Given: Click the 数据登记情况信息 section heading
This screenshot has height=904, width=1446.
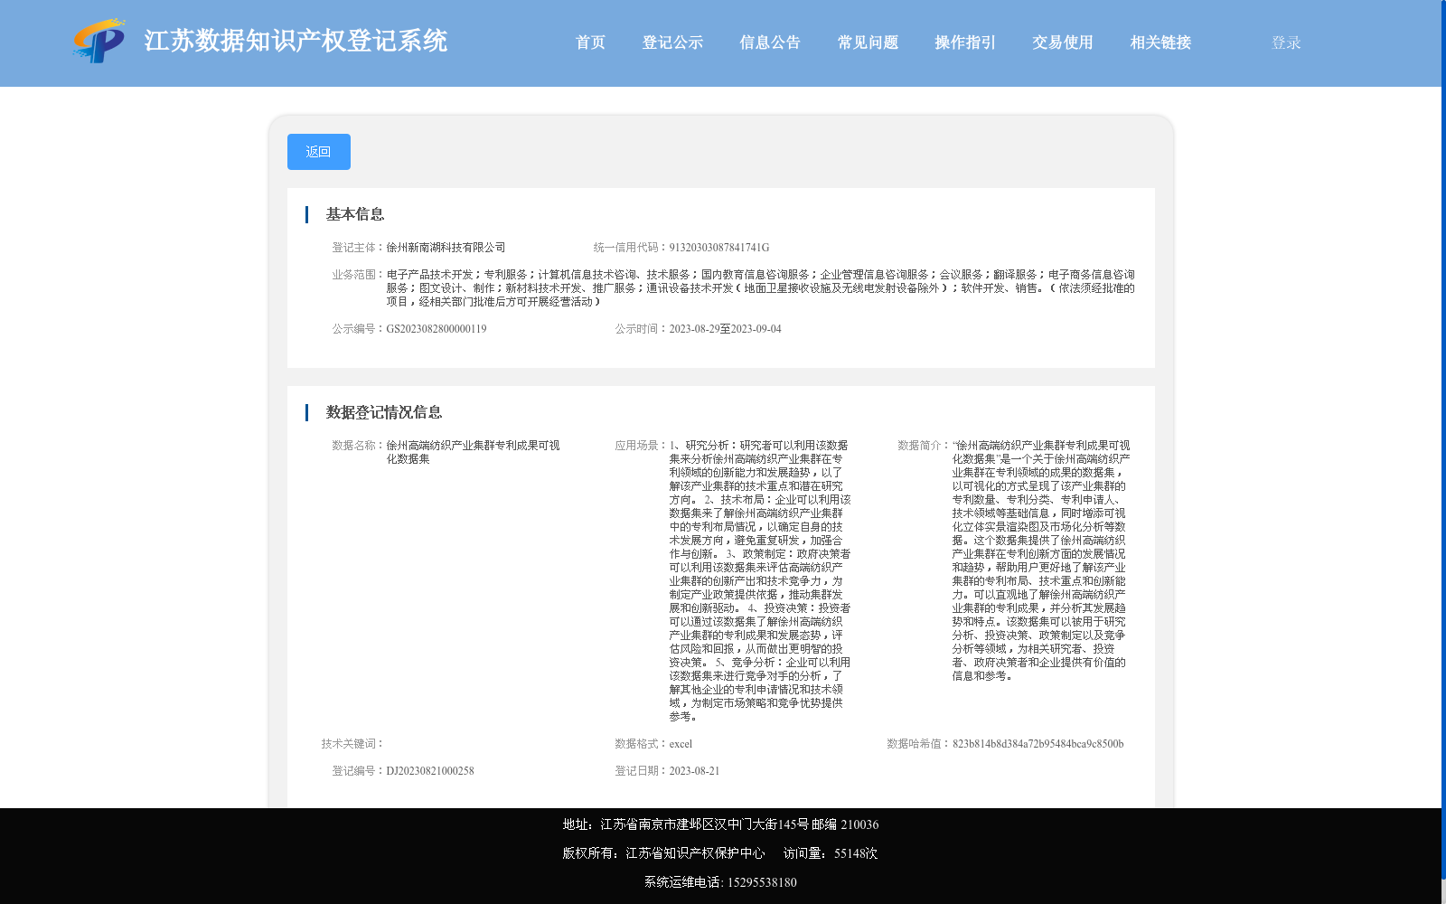Looking at the screenshot, I should (384, 412).
